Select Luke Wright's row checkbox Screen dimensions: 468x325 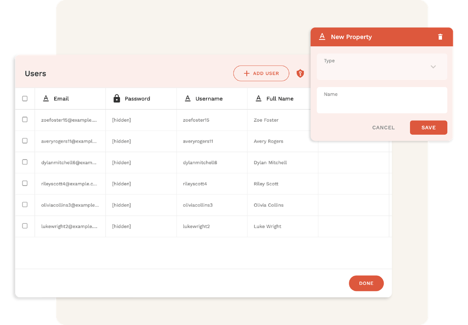[x=25, y=226]
